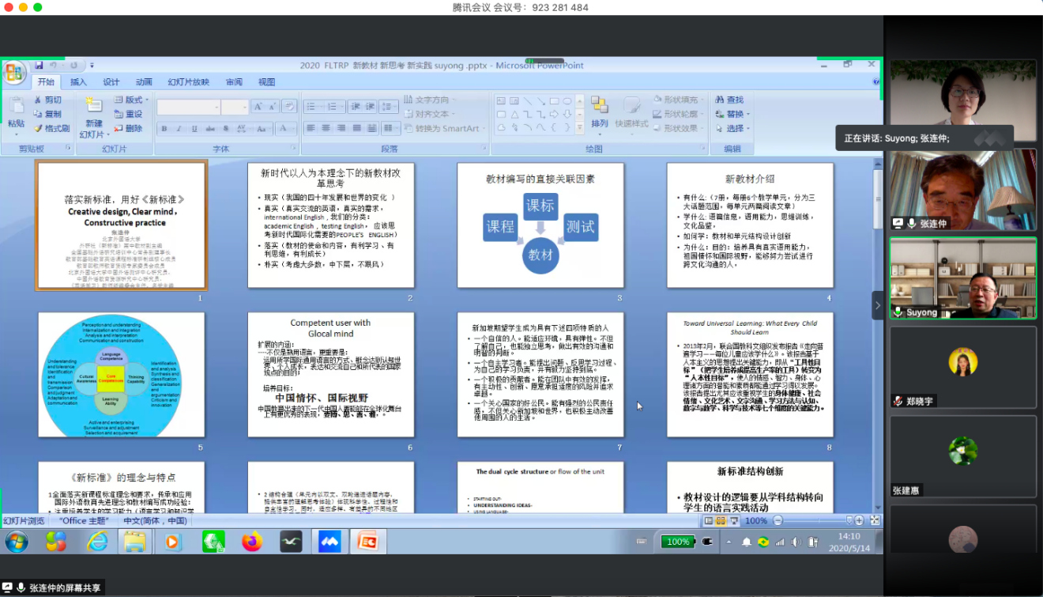This screenshot has height=597, width=1043.
Task: Justify the paragraph text
Action: point(356,128)
